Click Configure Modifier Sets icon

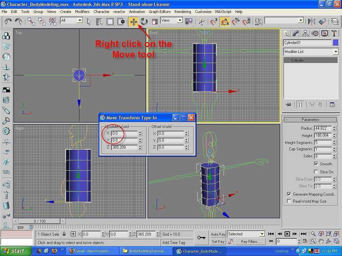tap(332, 105)
